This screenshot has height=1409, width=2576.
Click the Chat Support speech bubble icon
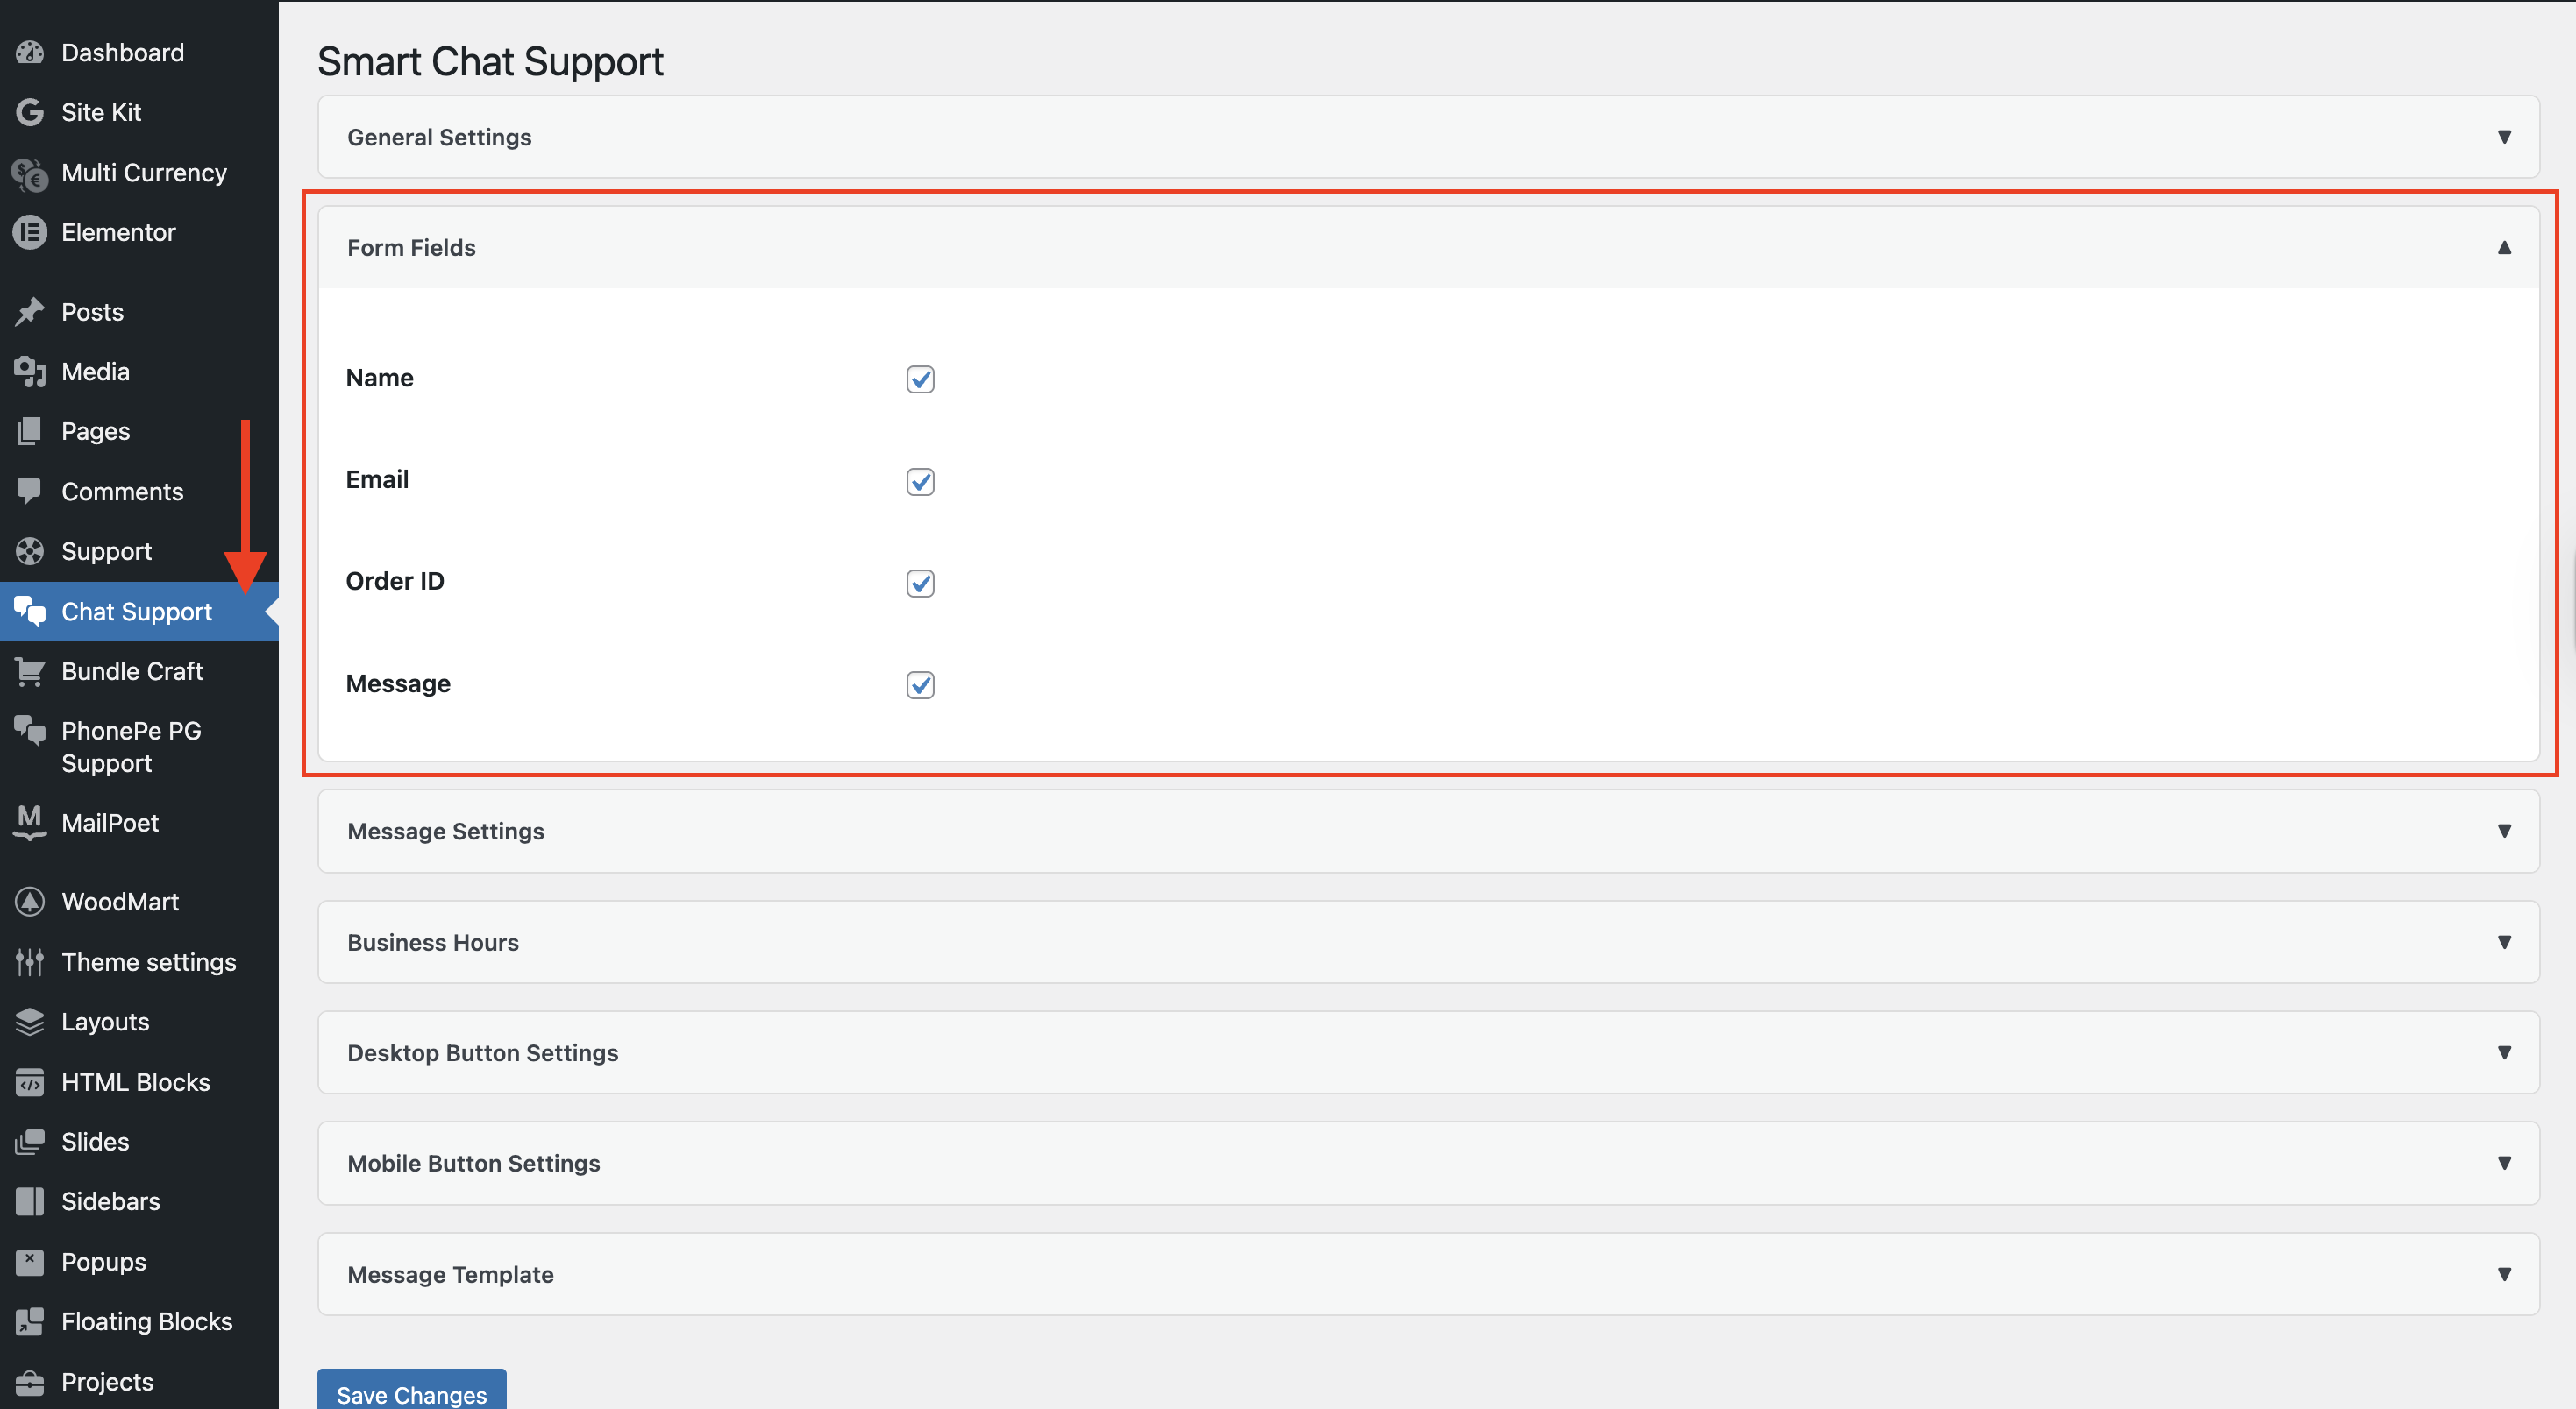click(x=29, y=611)
